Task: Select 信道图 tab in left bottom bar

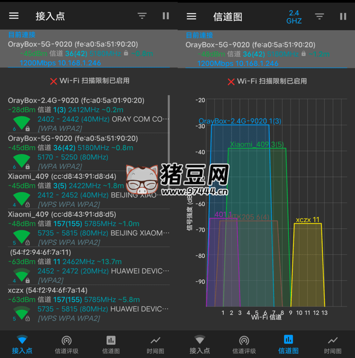Action: (x=111, y=344)
